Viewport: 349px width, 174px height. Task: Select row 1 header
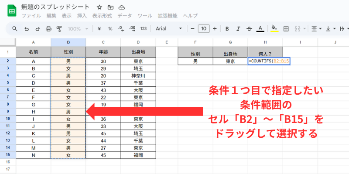8,52
